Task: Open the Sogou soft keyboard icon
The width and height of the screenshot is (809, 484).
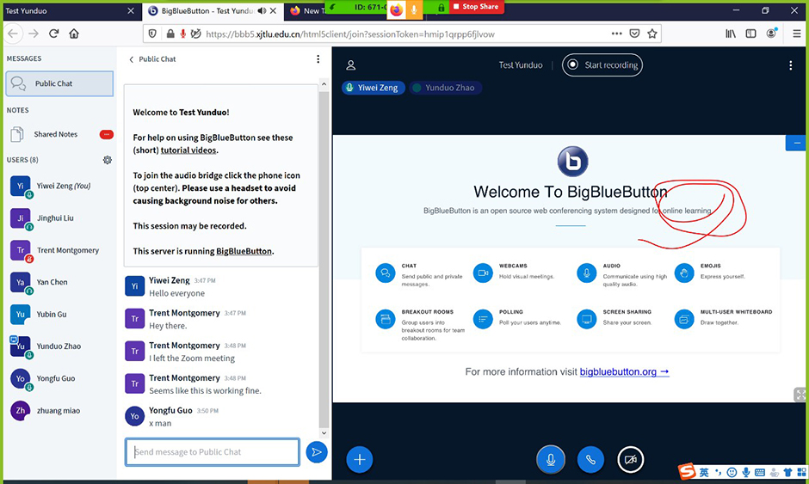Action: click(759, 472)
